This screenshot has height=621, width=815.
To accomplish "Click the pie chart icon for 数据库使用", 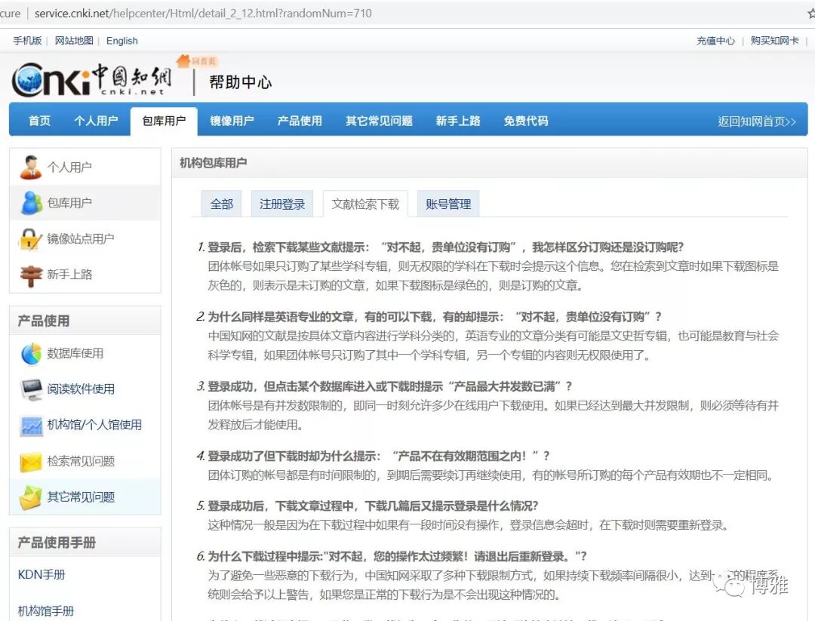I will pos(31,353).
